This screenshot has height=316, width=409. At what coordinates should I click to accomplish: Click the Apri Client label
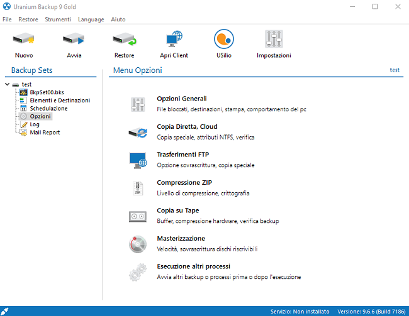point(174,55)
